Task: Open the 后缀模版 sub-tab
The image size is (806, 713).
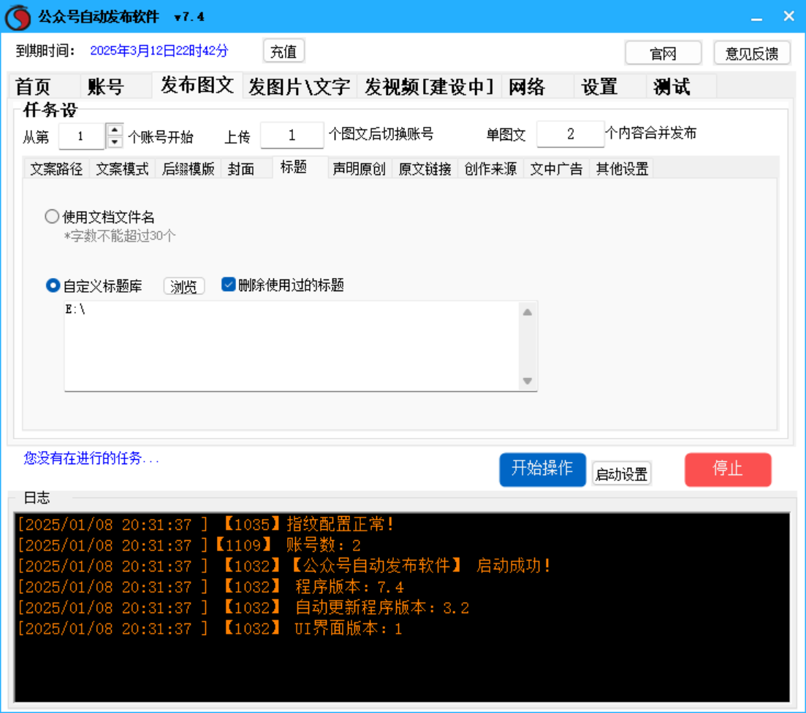Action: point(188,169)
